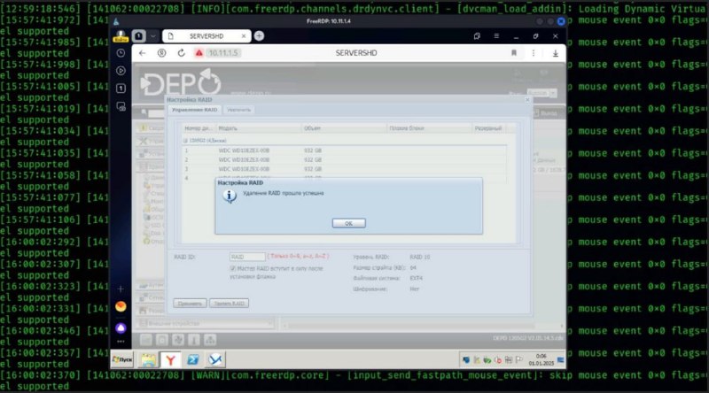Select disk row 3 WDC WD10EZEX
The image size is (709, 393).
tap(344, 169)
